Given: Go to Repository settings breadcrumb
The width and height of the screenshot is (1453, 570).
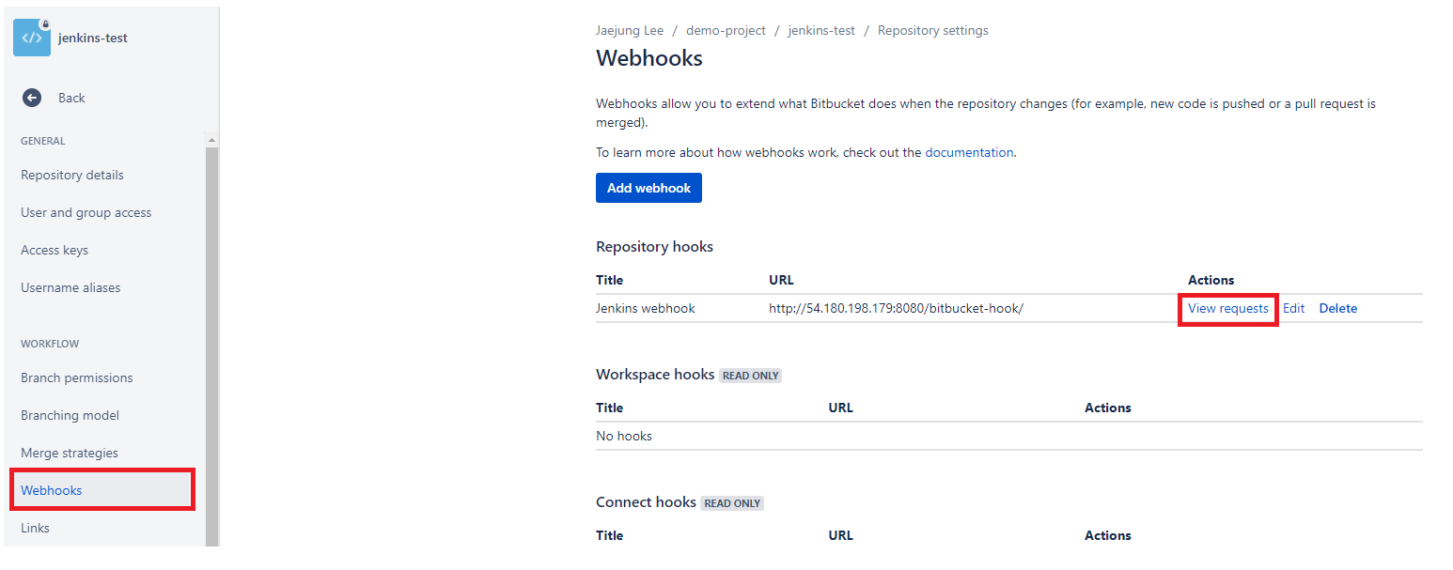Looking at the screenshot, I should (x=933, y=30).
